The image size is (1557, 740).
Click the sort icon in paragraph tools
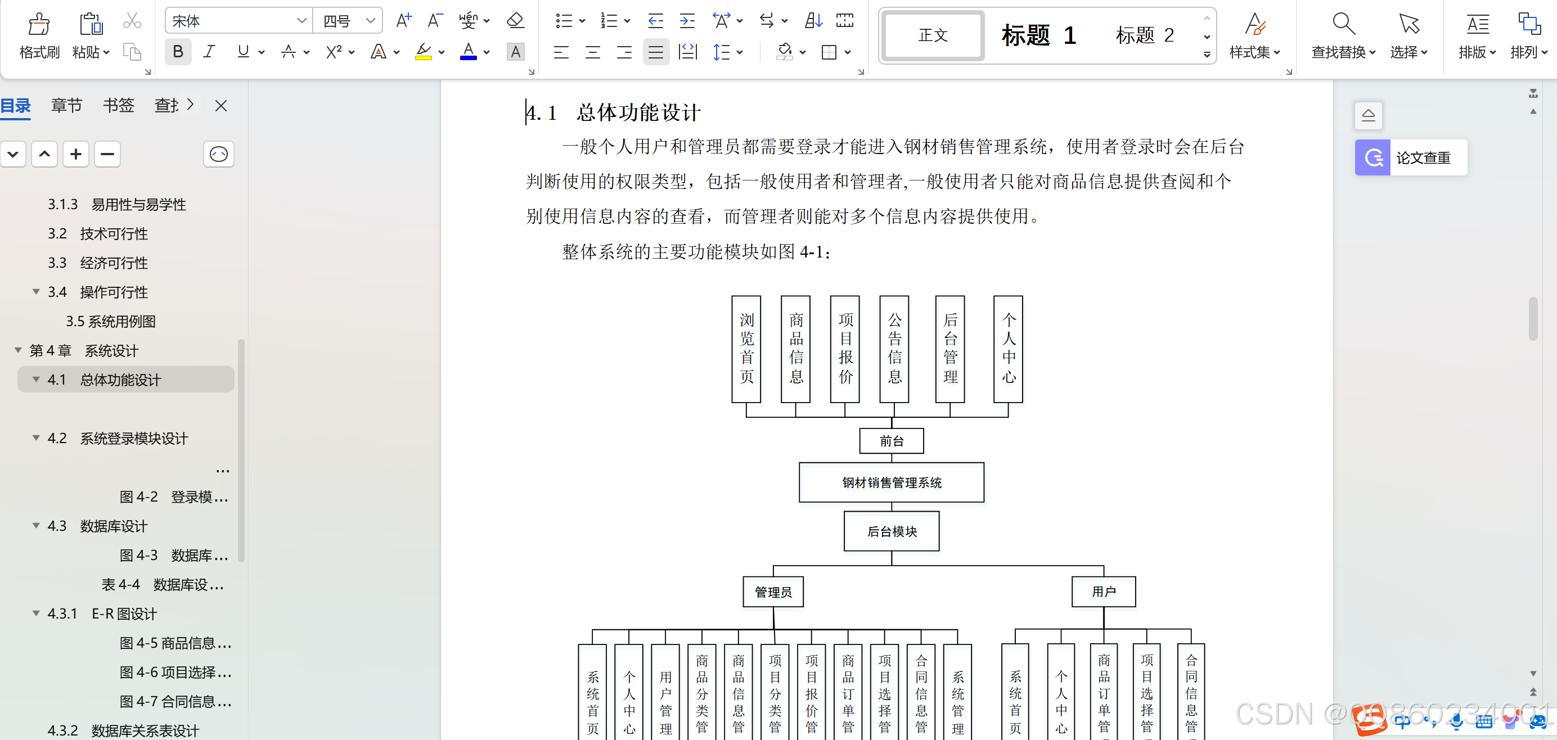click(x=813, y=21)
